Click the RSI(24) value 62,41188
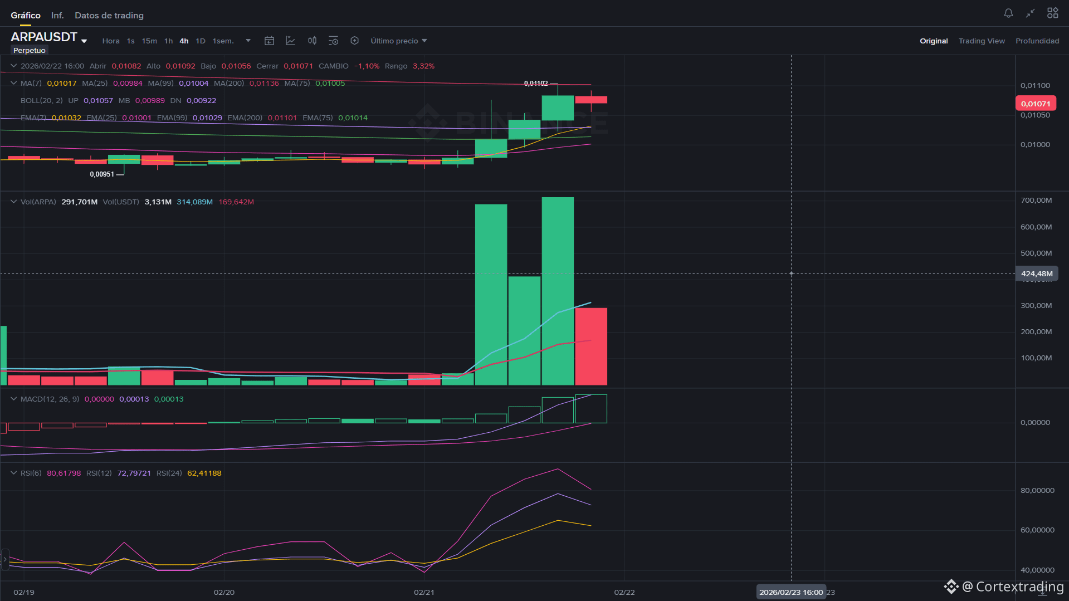1069x601 pixels. coord(204,473)
